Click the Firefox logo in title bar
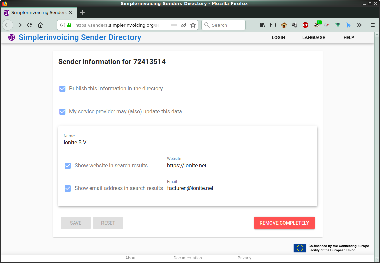 4,3
